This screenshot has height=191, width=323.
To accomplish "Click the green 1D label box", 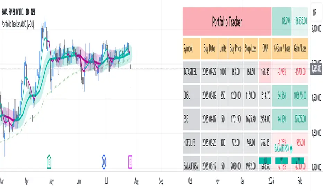I will [x=265, y=160].
